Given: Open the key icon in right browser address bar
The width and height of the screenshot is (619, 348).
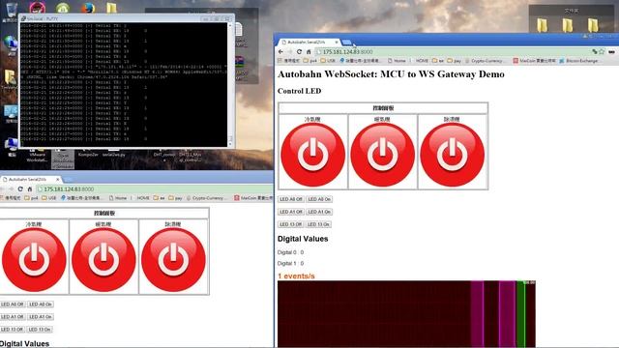Looking at the screenshot, I should pos(595,51).
